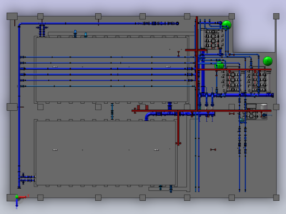Screen dimensions: 286x214
Task: Select the green sphere at top of red pipe
Action: [227, 25]
